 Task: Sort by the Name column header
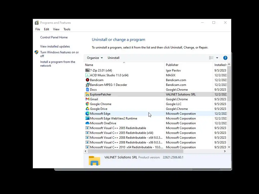(124, 65)
